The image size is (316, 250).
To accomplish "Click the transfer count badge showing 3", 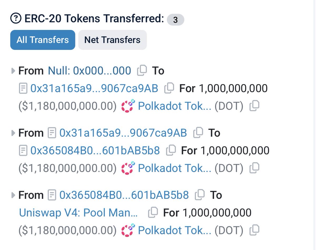I will (x=175, y=20).
